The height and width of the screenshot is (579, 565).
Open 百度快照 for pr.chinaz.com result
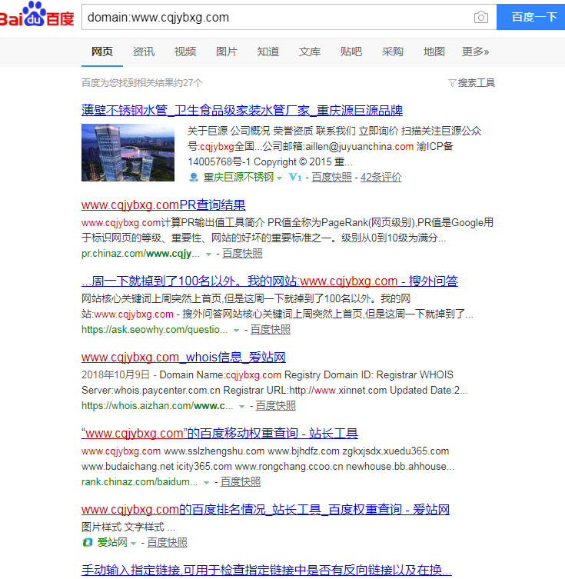tap(242, 253)
